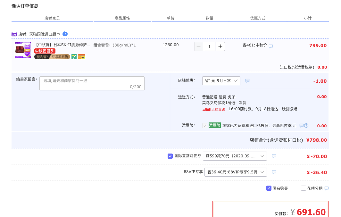Click the 799.00 subtotal price
This screenshot has width=341, height=217.
[318, 46]
